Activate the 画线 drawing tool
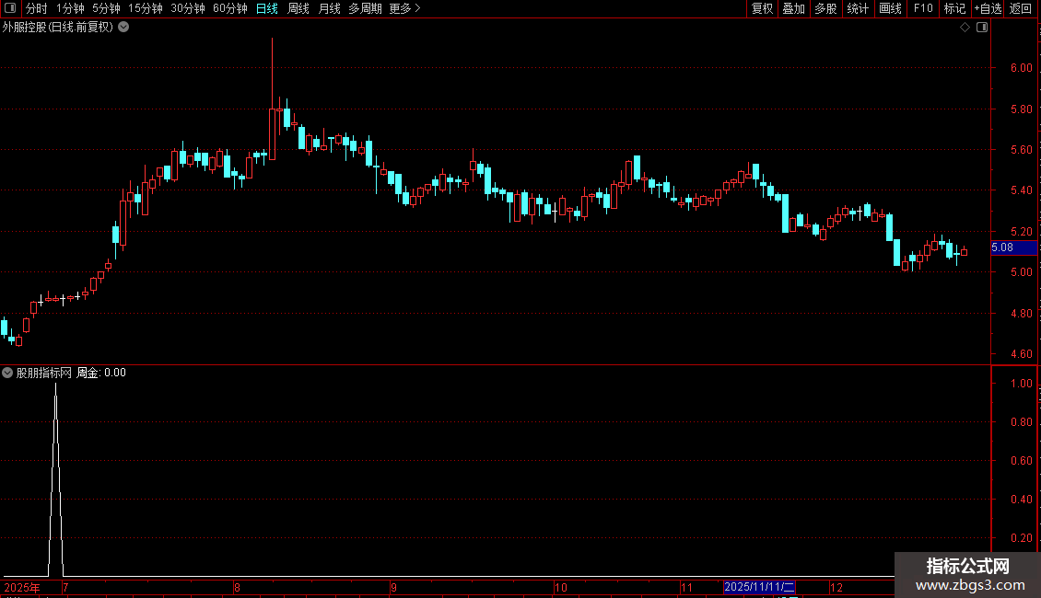The image size is (1041, 598). [890, 8]
